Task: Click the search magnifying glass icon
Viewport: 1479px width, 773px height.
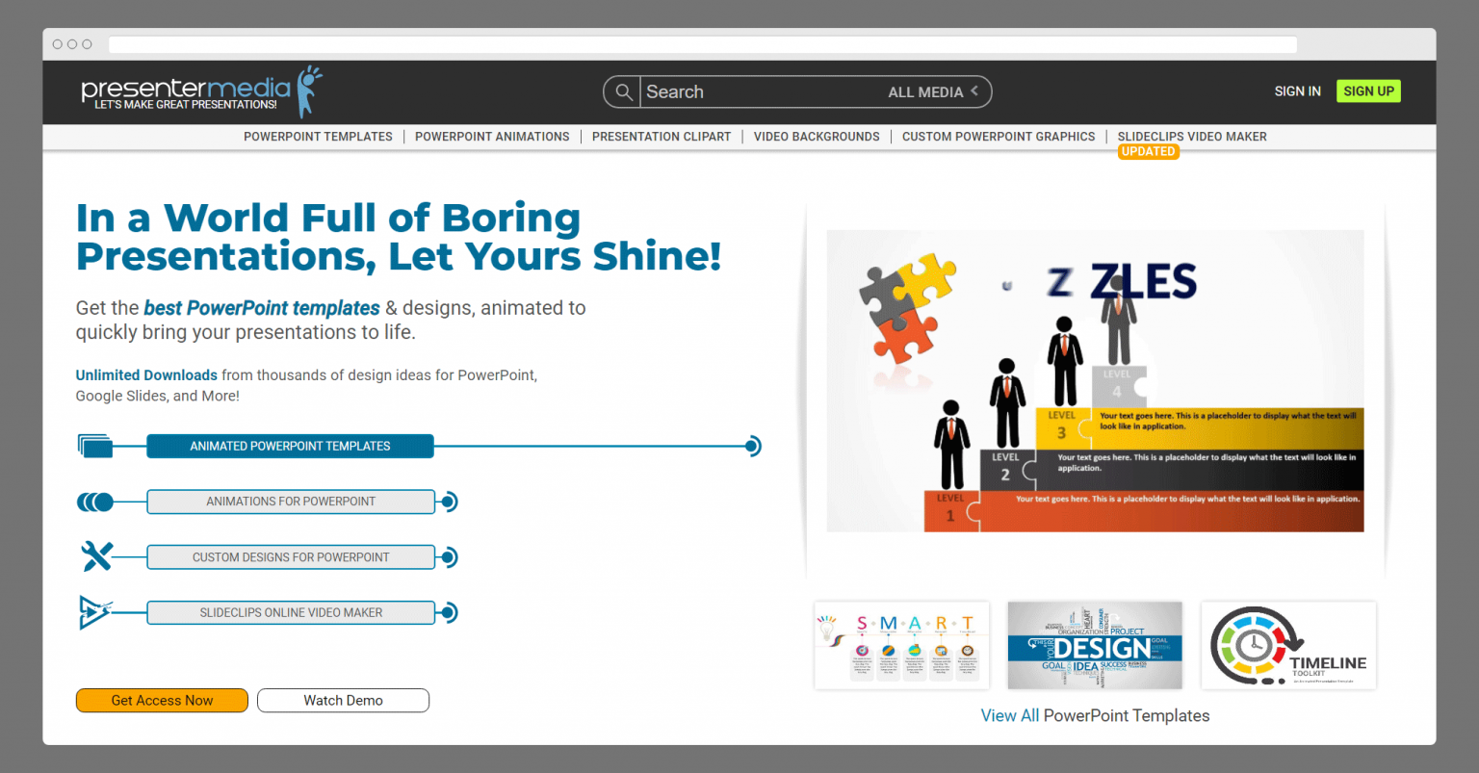Action: (622, 91)
